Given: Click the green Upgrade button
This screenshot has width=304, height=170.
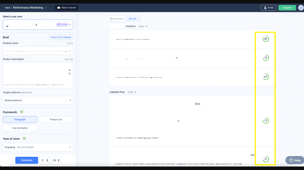Looking at the screenshot, I should (x=287, y=8).
